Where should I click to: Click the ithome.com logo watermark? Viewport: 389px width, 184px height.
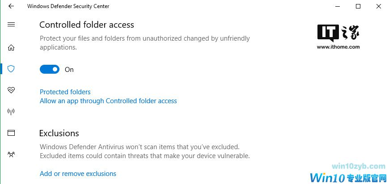tap(338, 37)
